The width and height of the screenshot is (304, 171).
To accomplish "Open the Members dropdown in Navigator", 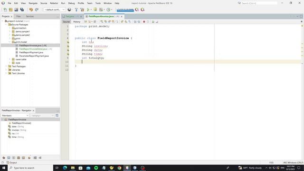I will pos(15,115).
